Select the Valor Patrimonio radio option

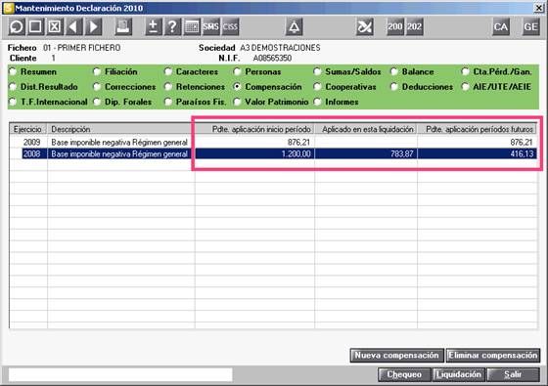click(x=237, y=102)
